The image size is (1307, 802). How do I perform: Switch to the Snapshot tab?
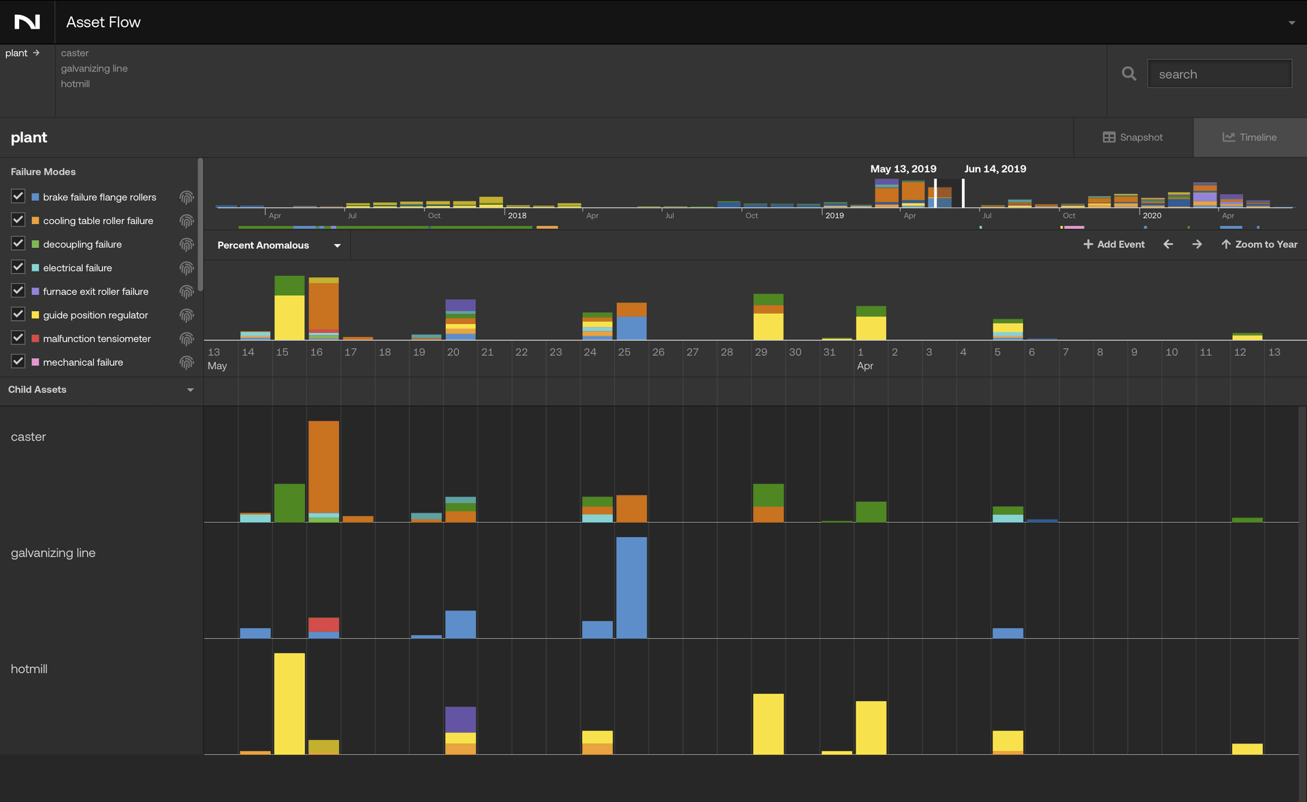pyautogui.click(x=1133, y=137)
